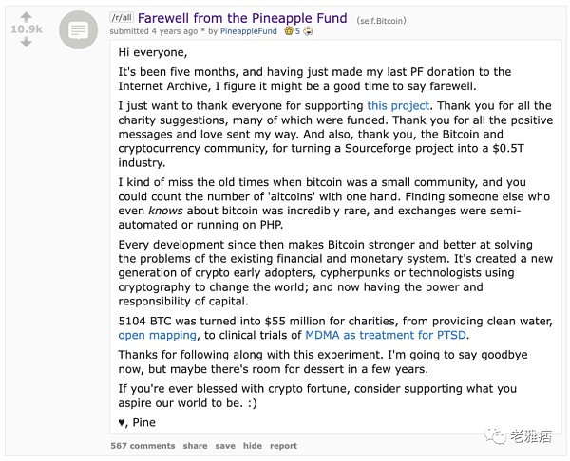570x461 pixels.
Task: Click the WeChat watermark logo icon
Action: point(497,433)
